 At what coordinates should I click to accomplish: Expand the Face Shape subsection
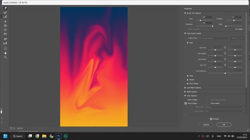pos(187,84)
